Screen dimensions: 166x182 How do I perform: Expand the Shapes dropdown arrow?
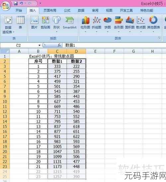click(x=57, y=32)
